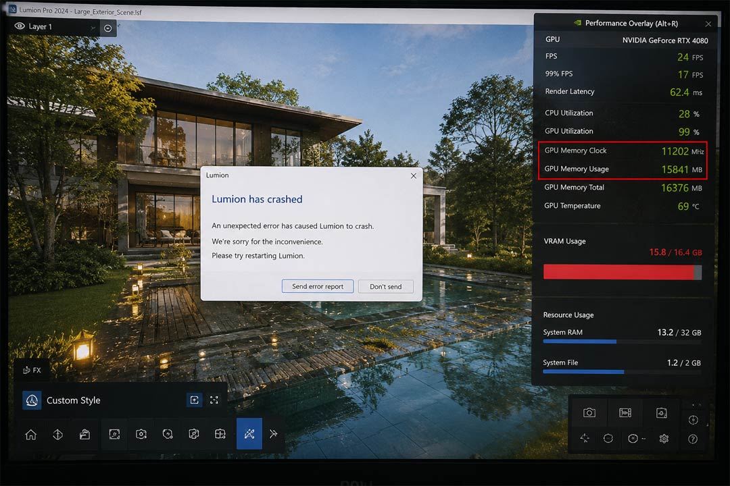Close the Performance Overlay panel

708,24
